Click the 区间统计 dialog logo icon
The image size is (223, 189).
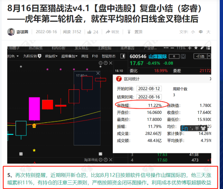(x=119, y=79)
